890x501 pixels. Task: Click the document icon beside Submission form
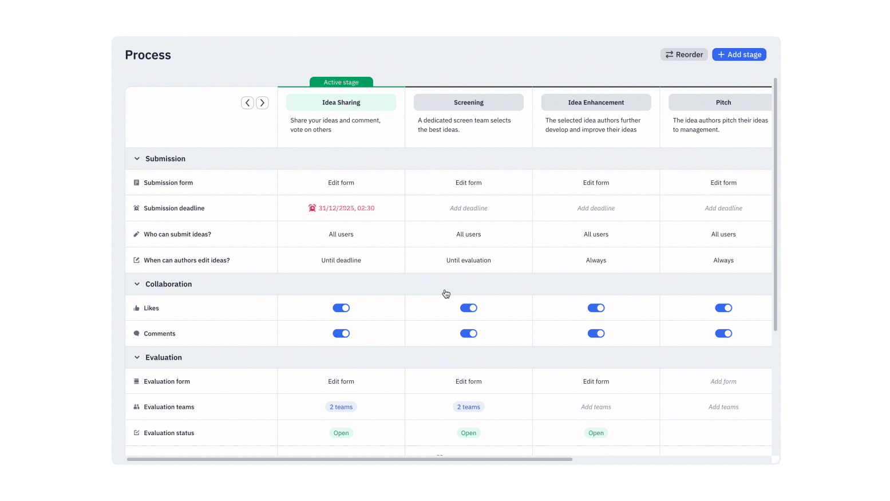coord(136,182)
